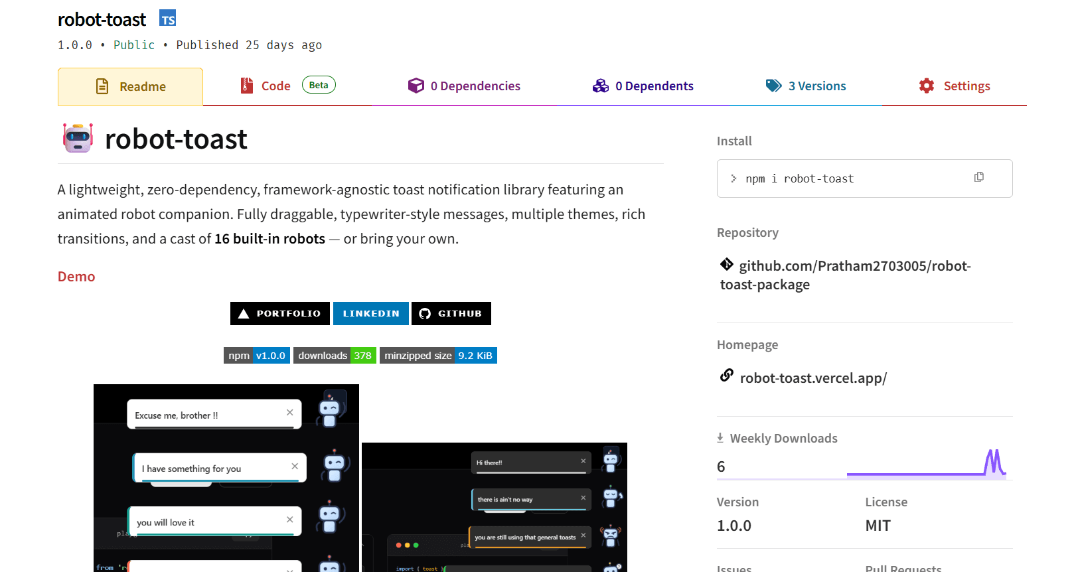Click the robot-toast page title beside the TS badge
Viewport: 1078px width, 572px height.
pyautogui.click(x=102, y=20)
